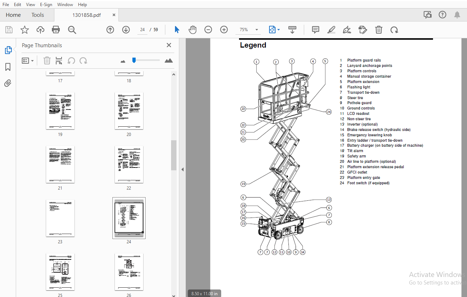Image resolution: width=467 pixels, height=297 pixels.
Task: Select page 25 thumbnail
Action: click(x=60, y=272)
